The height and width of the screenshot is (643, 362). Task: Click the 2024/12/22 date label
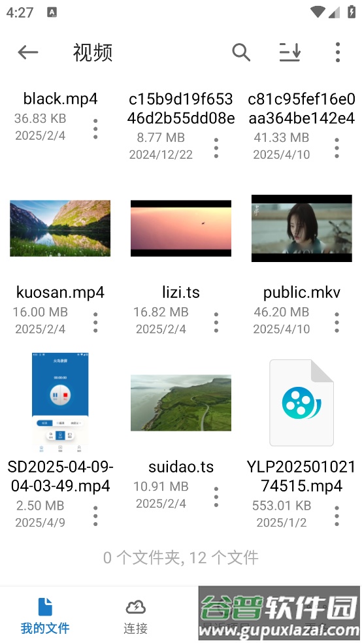[x=161, y=155]
